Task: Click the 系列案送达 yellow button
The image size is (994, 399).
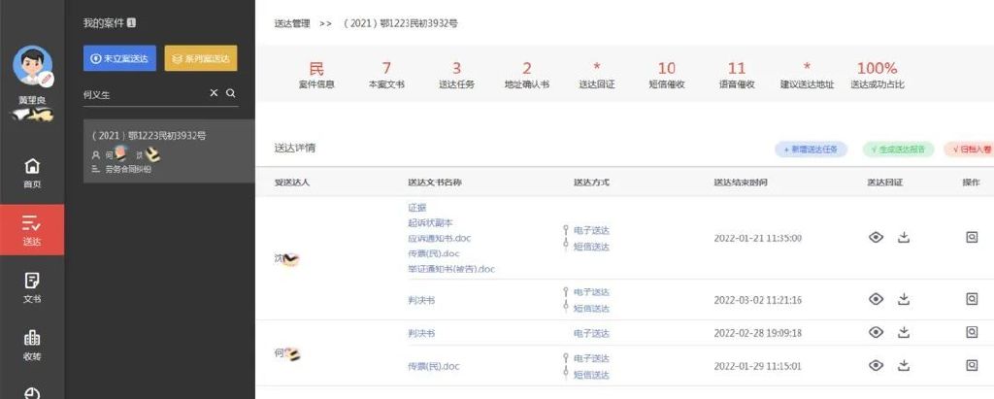Action: (200, 58)
